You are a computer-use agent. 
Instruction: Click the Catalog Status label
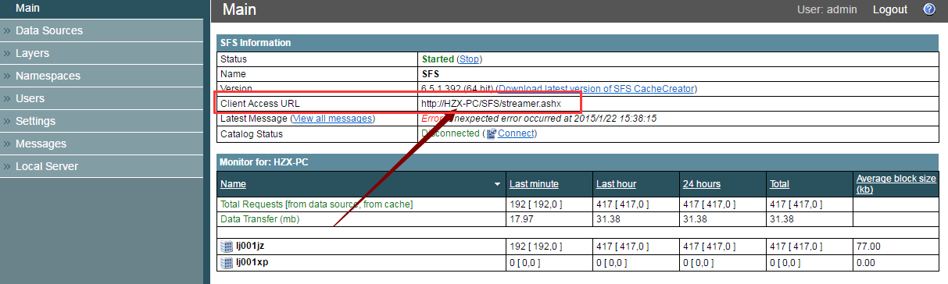pos(251,133)
